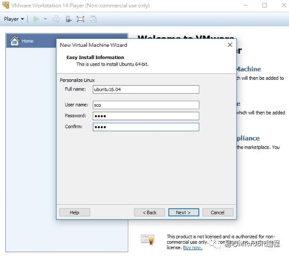Image resolution: width=289 pixels, height=257 pixels.
Task: Open the Buy now link
Action: 192,247
